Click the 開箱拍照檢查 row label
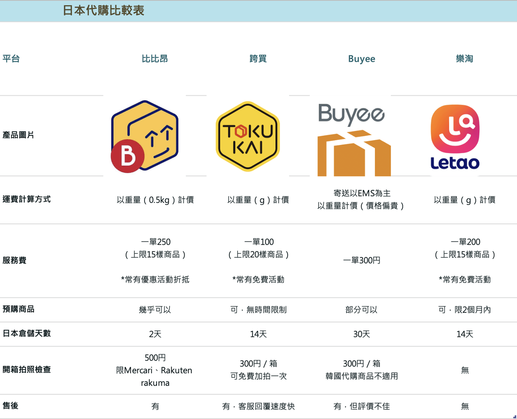Image resolution: width=517 pixels, height=419 pixels. 27,370
